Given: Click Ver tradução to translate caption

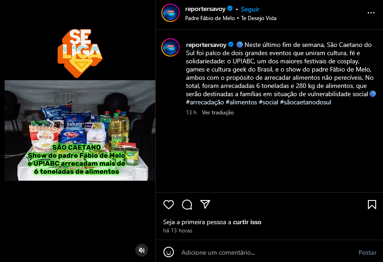Looking at the screenshot, I should [x=218, y=113].
